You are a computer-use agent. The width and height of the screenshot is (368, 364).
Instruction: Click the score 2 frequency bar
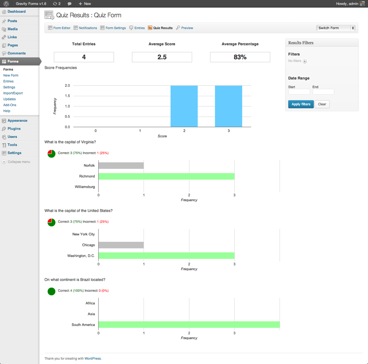[184, 106]
